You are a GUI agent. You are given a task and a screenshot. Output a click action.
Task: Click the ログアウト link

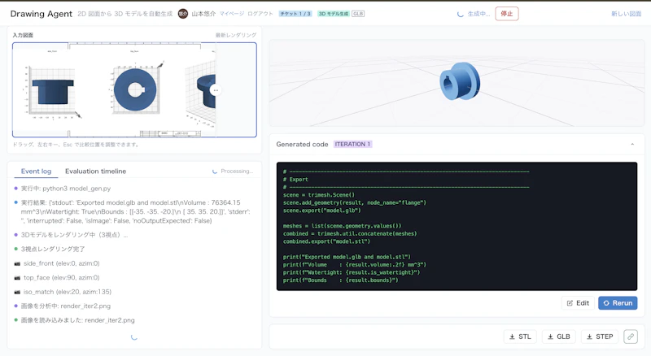[x=260, y=14]
